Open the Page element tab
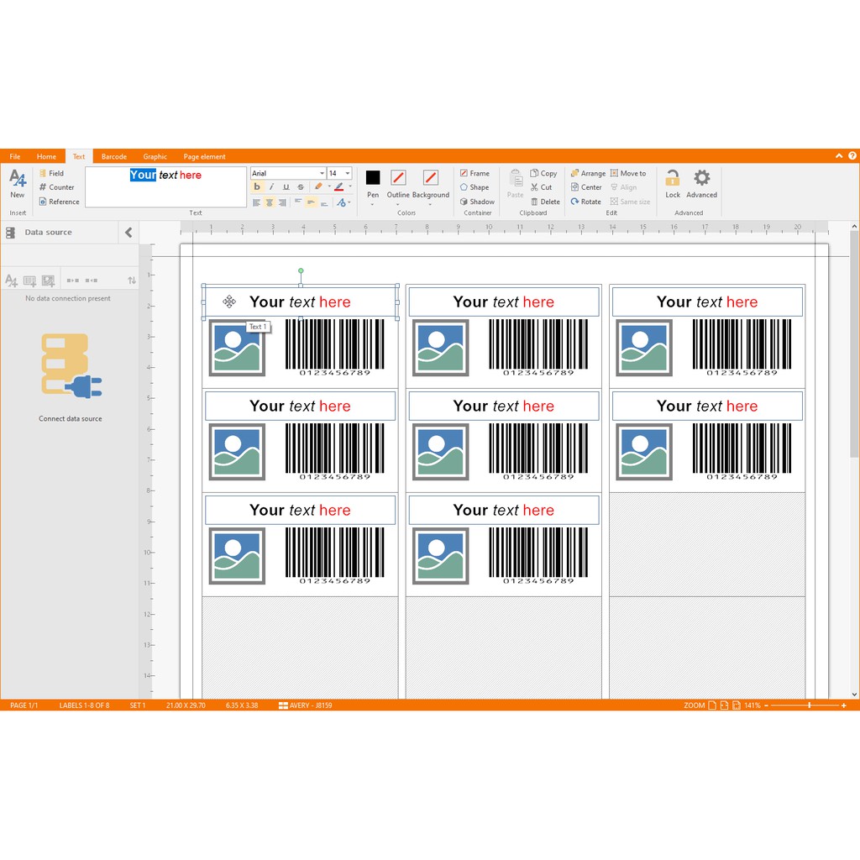The height and width of the screenshot is (860, 860). (204, 156)
